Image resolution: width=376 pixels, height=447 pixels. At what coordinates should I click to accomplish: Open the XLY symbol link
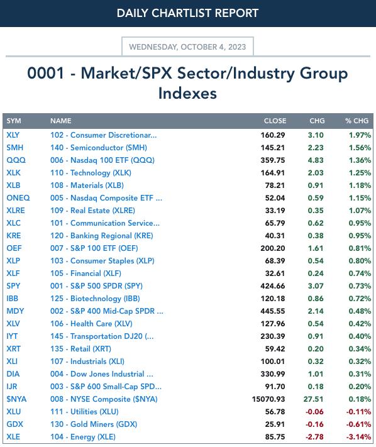click(x=13, y=135)
